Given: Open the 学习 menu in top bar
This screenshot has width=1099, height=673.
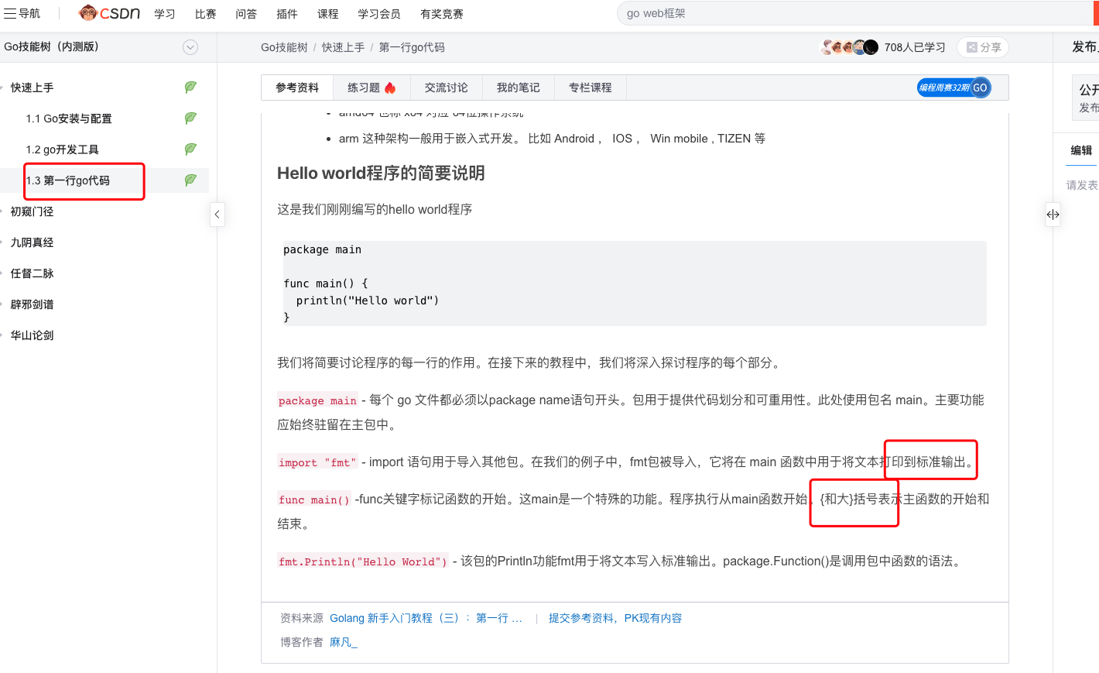Looking at the screenshot, I should tap(164, 14).
